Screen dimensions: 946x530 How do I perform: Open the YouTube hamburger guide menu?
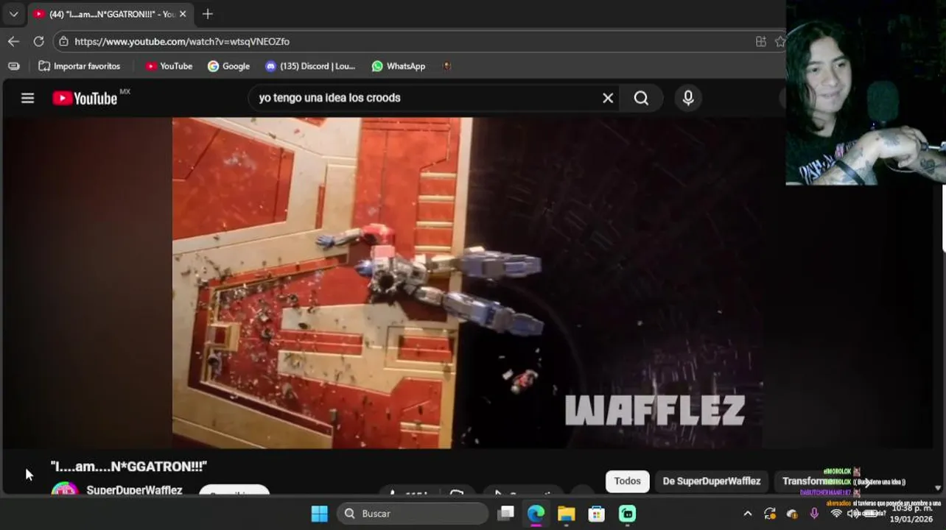coord(27,98)
